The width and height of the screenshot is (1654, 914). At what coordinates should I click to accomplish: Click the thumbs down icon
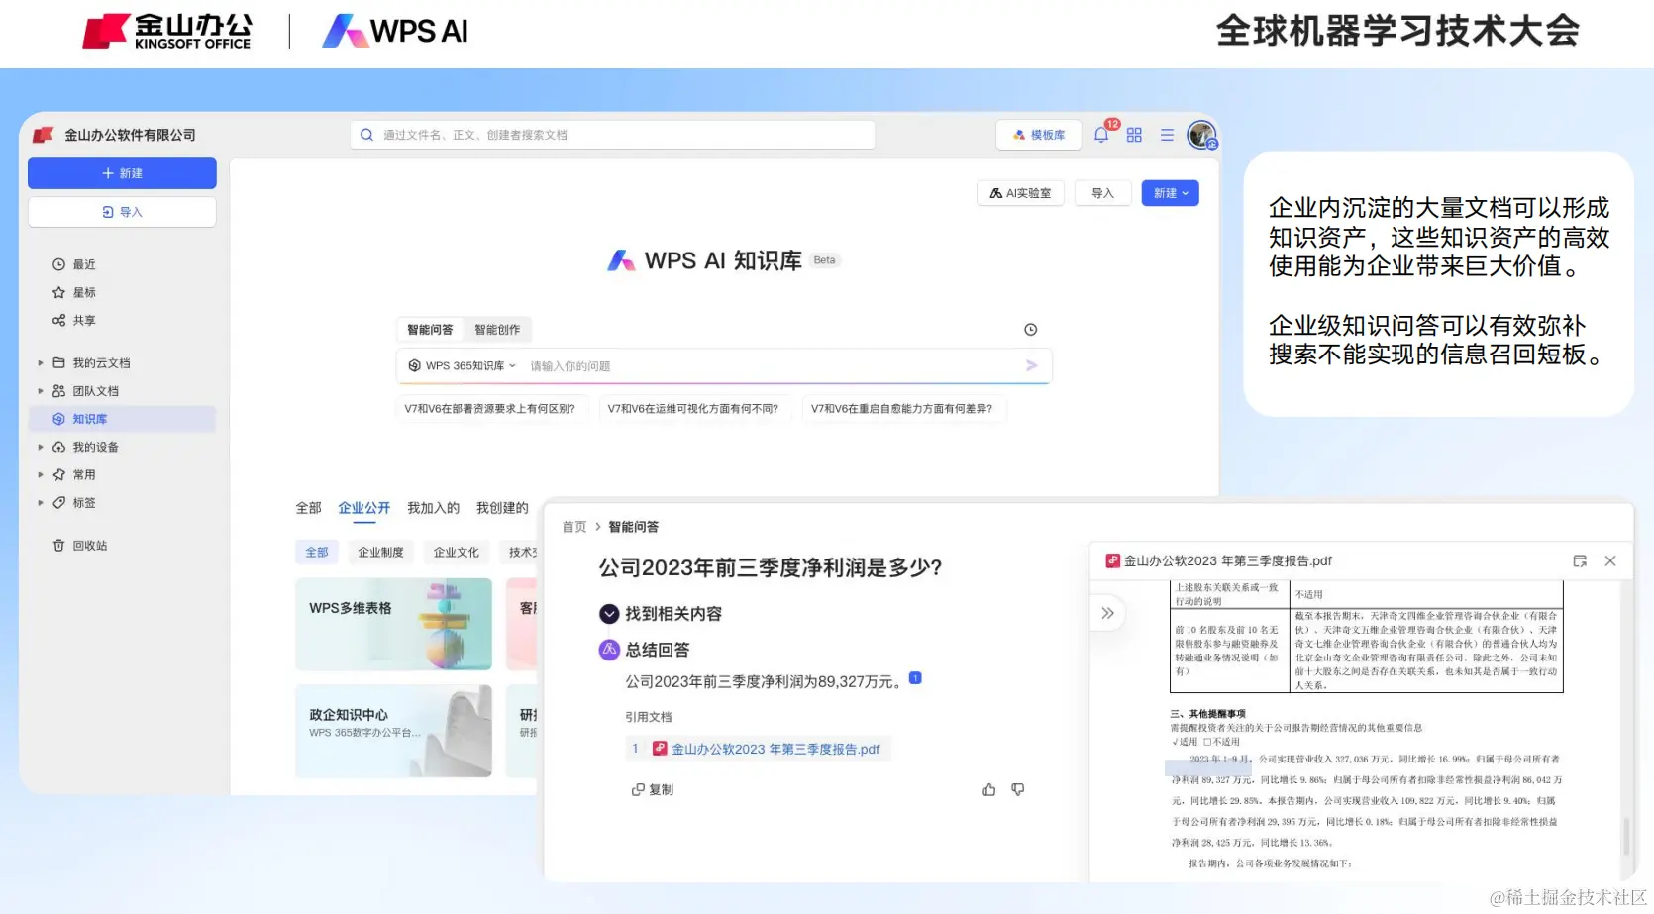point(1017,789)
